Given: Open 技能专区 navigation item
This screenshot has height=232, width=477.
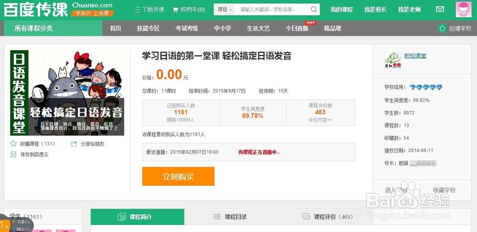Looking at the screenshot, I should click(148, 28).
